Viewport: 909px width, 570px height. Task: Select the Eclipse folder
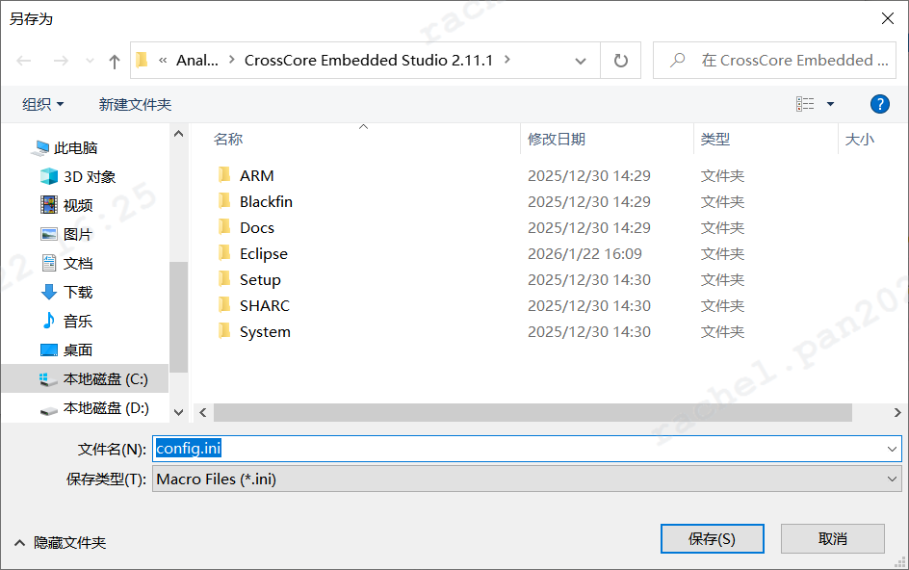(x=263, y=254)
